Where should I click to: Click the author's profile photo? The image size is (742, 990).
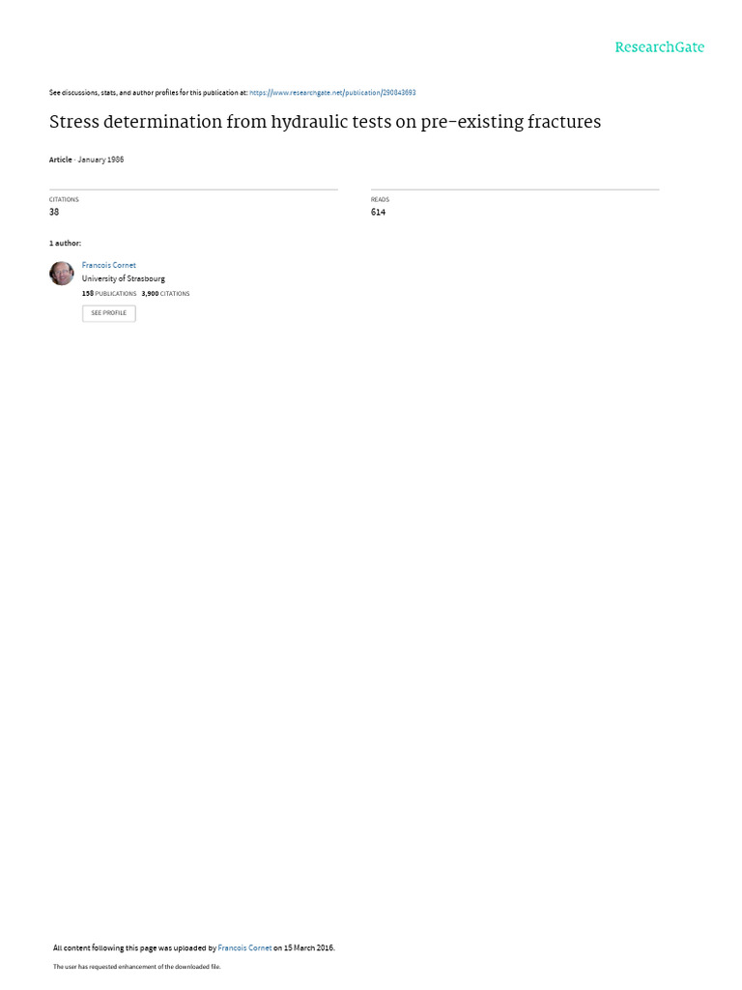pos(62,274)
